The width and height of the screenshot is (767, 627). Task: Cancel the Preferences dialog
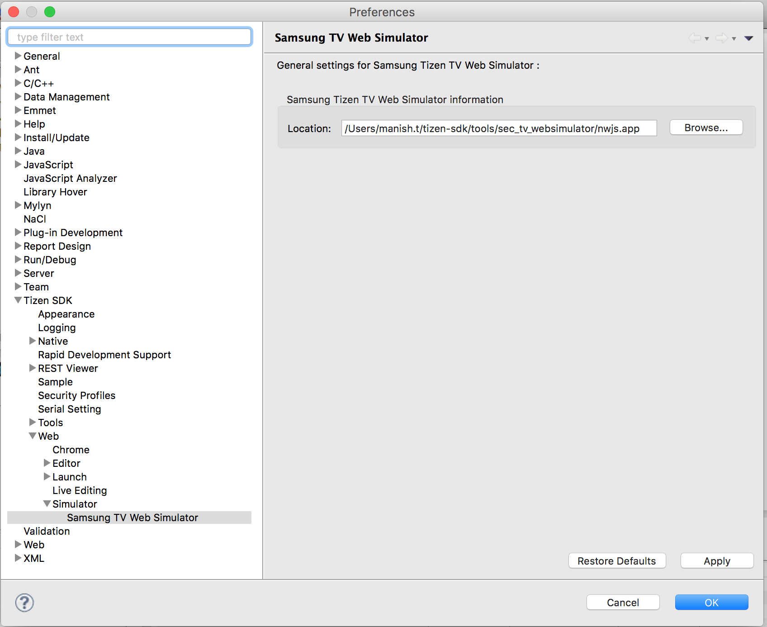(x=623, y=603)
